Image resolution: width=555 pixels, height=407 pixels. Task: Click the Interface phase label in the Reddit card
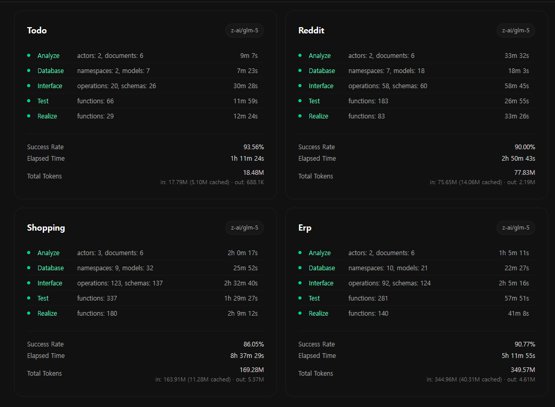click(321, 86)
